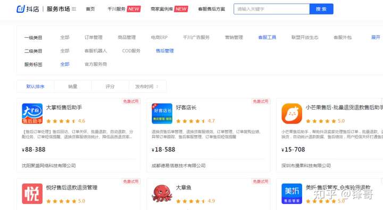Click NEW badge beside 千川服务
This screenshot has width=383, height=210.
134,9
